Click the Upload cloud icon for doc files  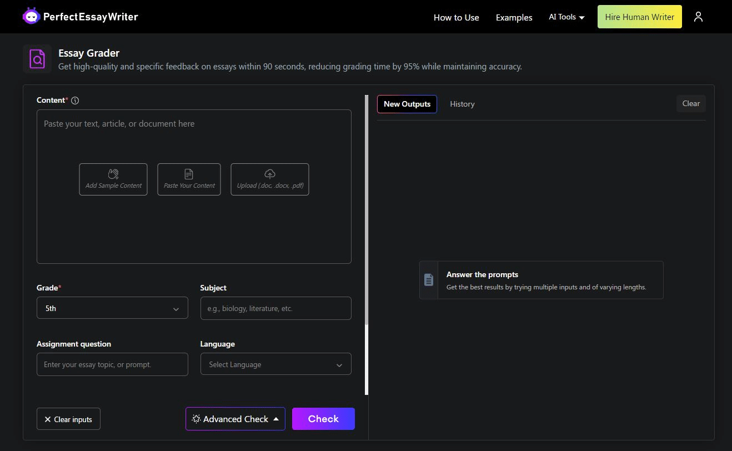click(x=270, y=174)
